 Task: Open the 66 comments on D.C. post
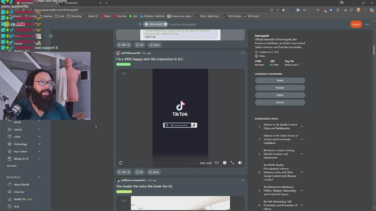click(139, 172)
